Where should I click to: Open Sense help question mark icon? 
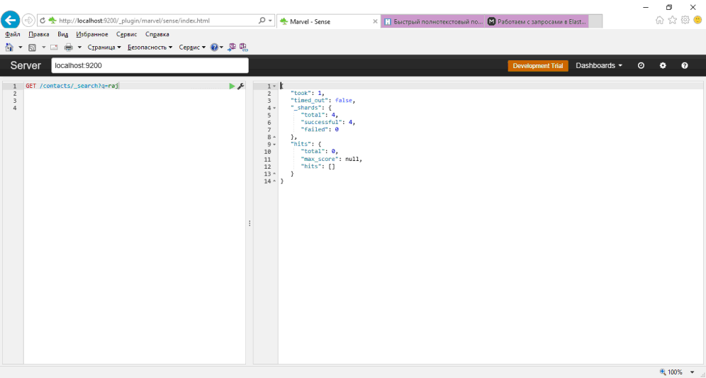pos(685,65)
